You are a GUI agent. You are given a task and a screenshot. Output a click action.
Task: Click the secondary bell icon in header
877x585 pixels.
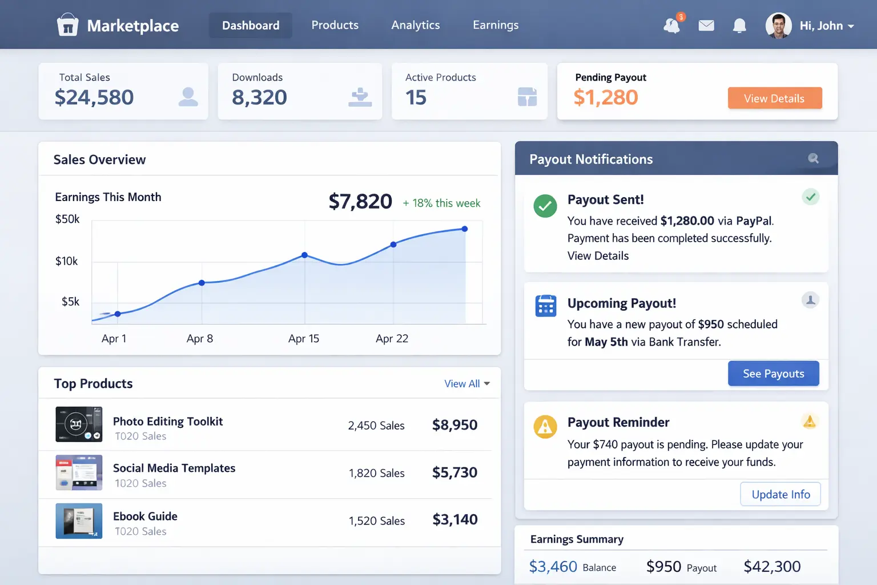[x=739, y=25]
